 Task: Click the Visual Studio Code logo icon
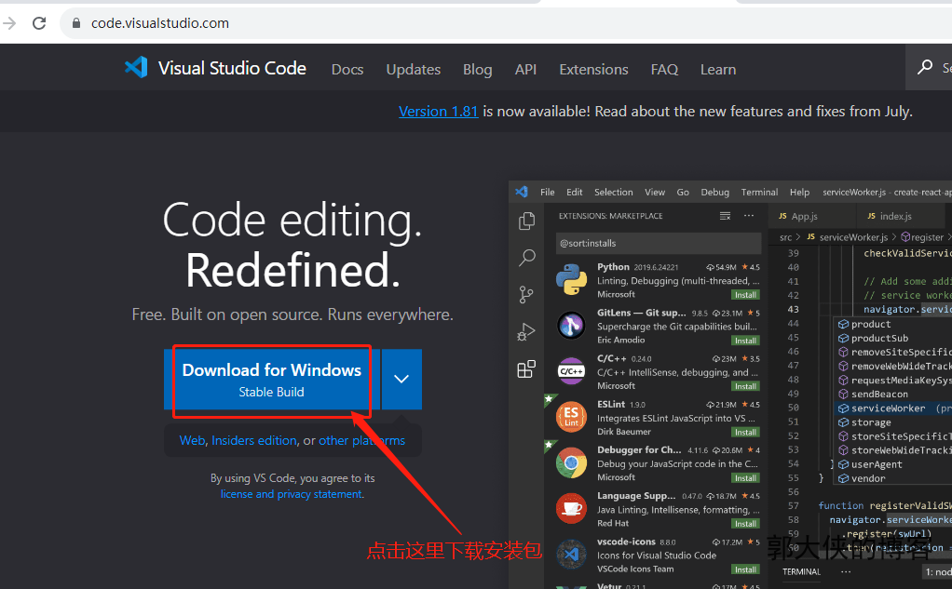[136, 67]
